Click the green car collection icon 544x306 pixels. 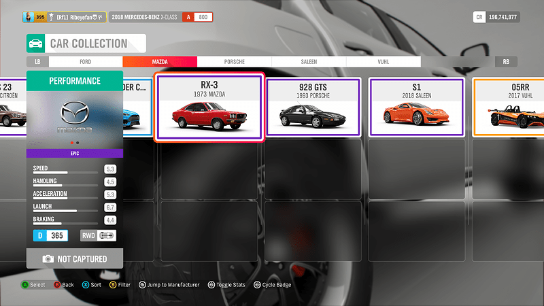(35, 44)
